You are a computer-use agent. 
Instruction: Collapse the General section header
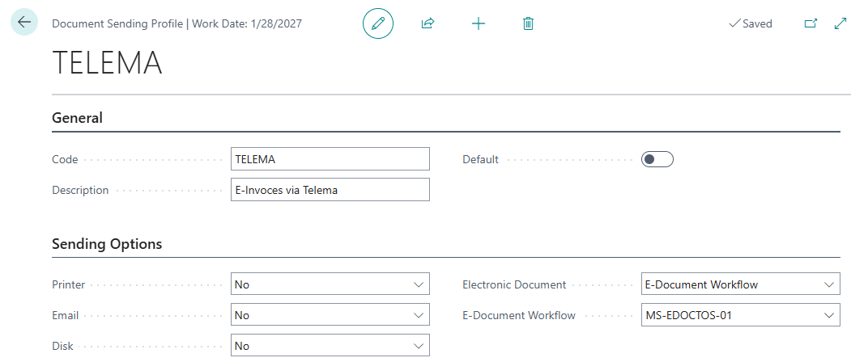point(78,118)
